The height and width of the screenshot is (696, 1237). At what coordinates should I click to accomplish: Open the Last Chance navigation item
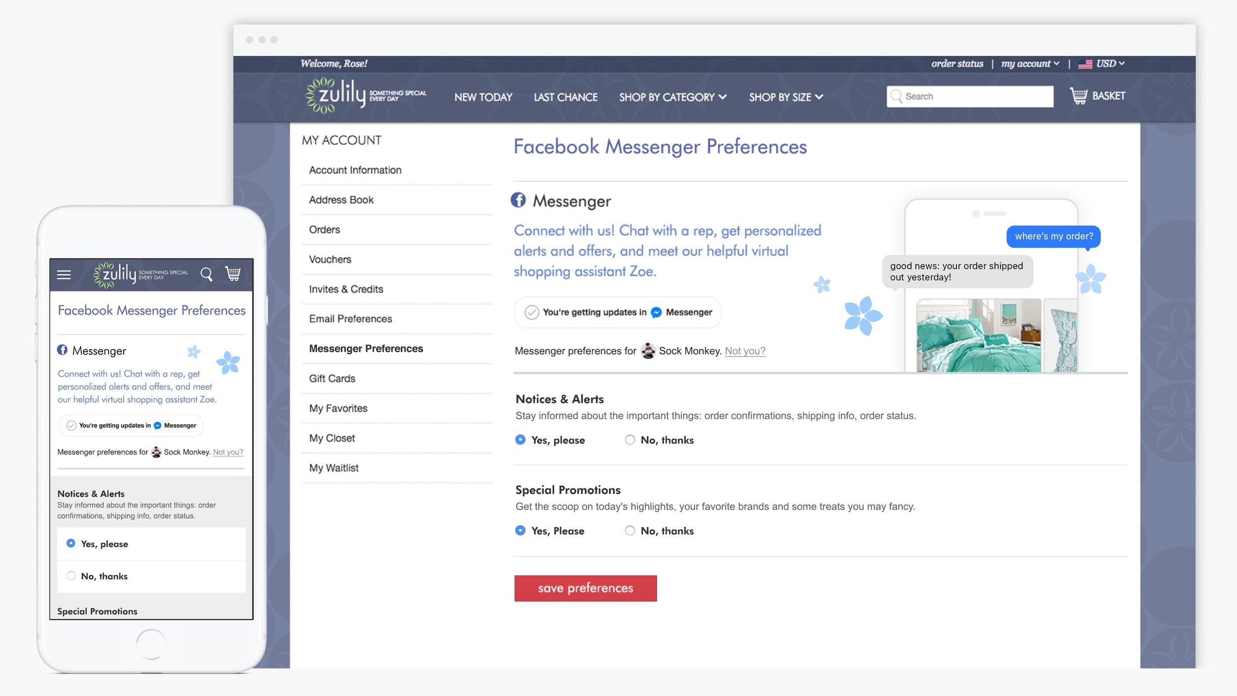(566, 97)
